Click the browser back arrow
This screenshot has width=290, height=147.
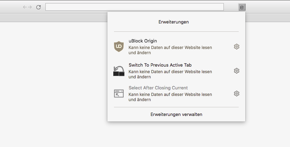(x=25, y=7)
